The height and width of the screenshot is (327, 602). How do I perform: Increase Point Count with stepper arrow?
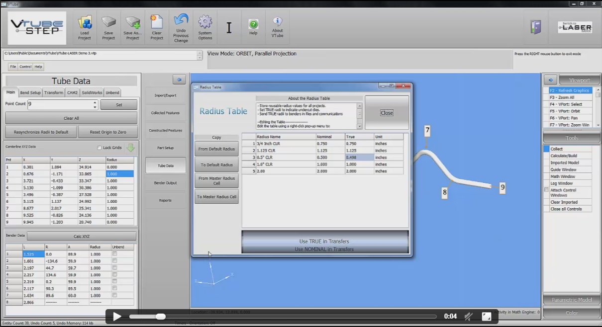pos(95,102)
